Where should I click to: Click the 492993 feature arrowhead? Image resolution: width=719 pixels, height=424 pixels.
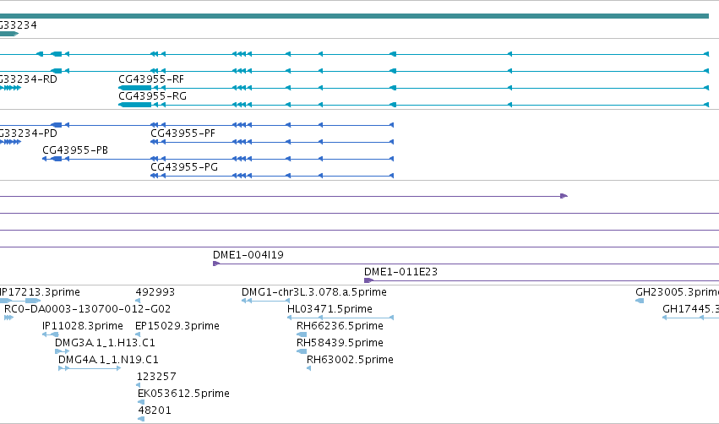138,301
